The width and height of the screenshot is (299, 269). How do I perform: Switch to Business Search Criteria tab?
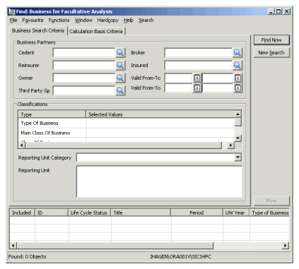click(38, 30)
